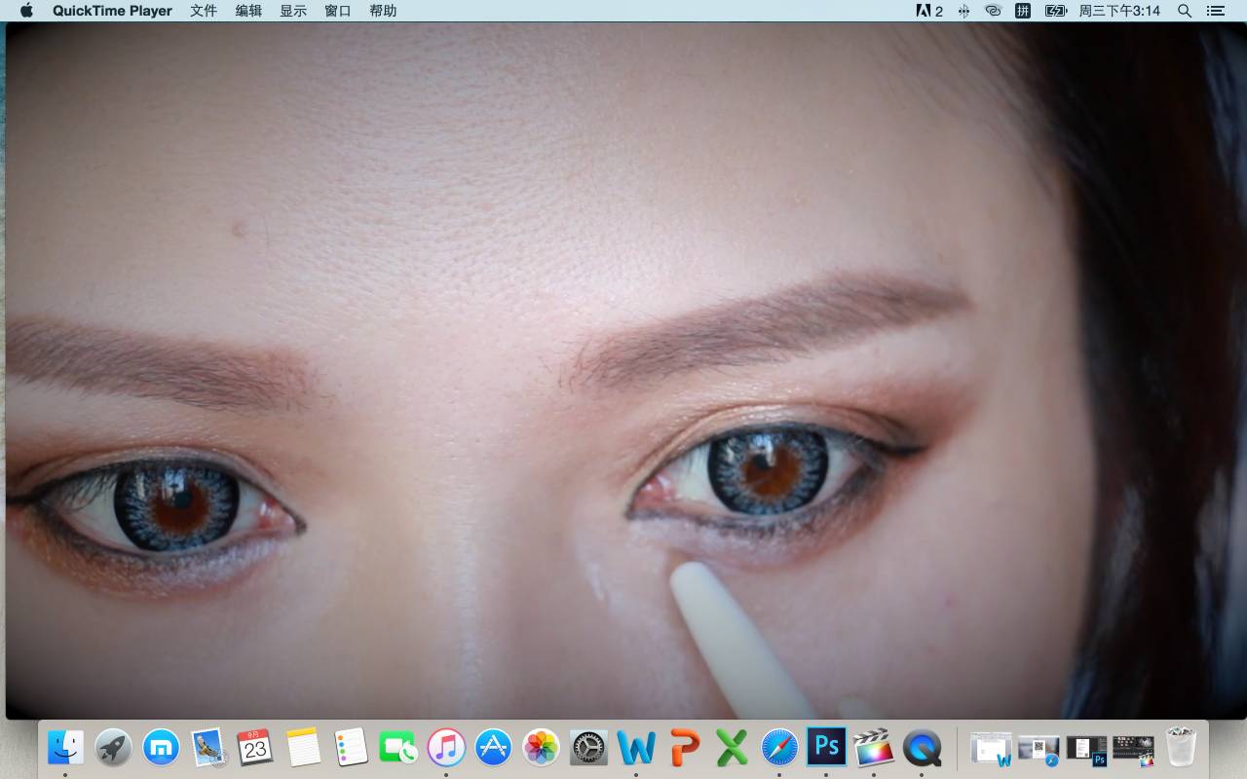Viewport: 1247px width, 779px height.
Task: Launch the orange P presentation app in Dock
Action: [684, 748]
